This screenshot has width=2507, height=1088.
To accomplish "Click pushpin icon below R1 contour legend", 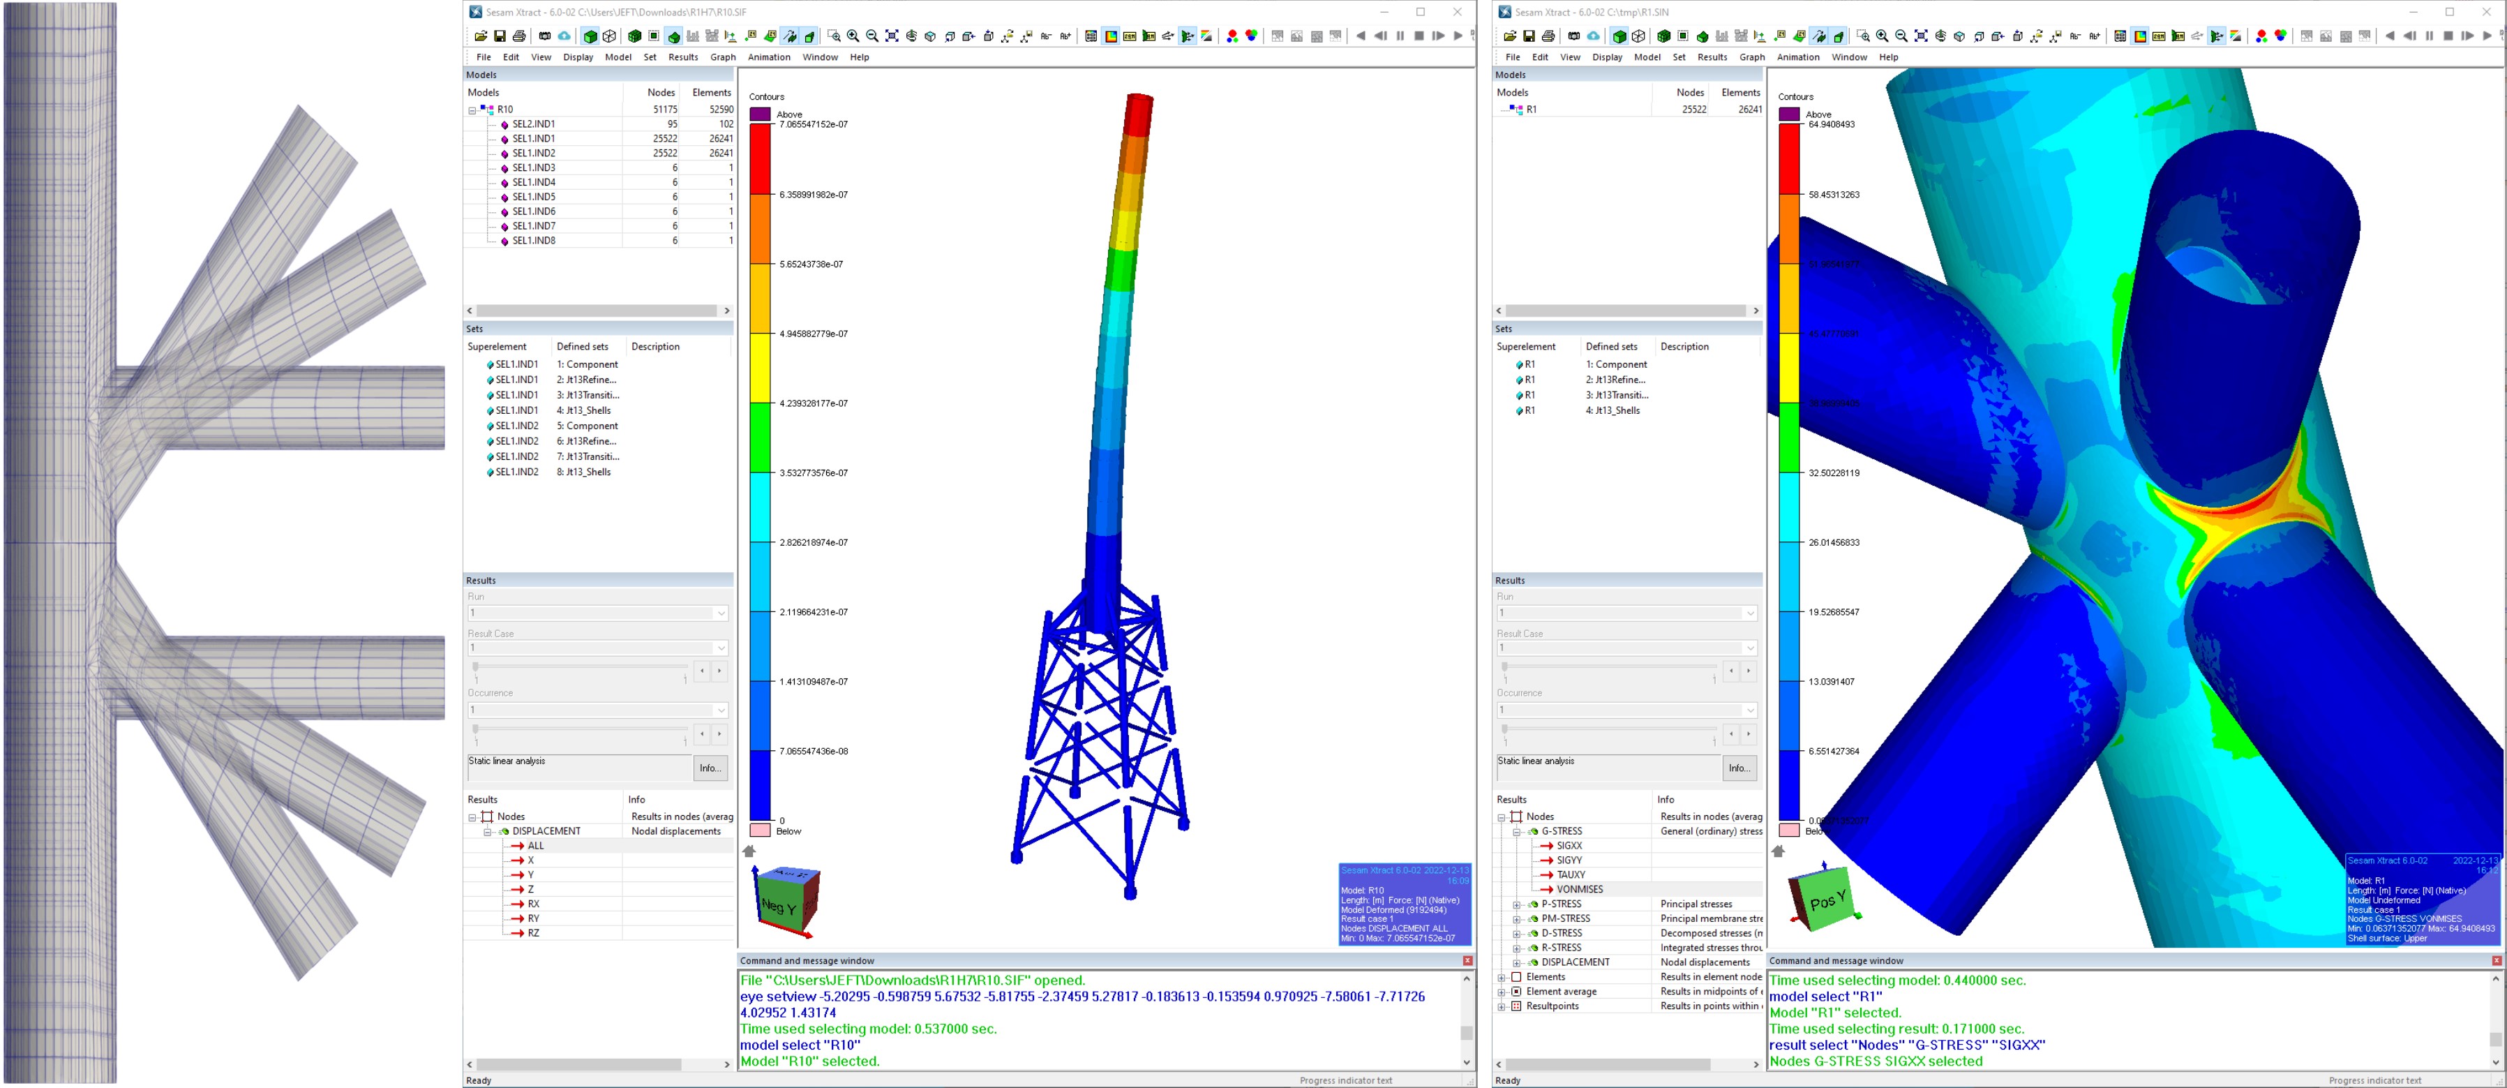I will click(x=1778, y=851).
